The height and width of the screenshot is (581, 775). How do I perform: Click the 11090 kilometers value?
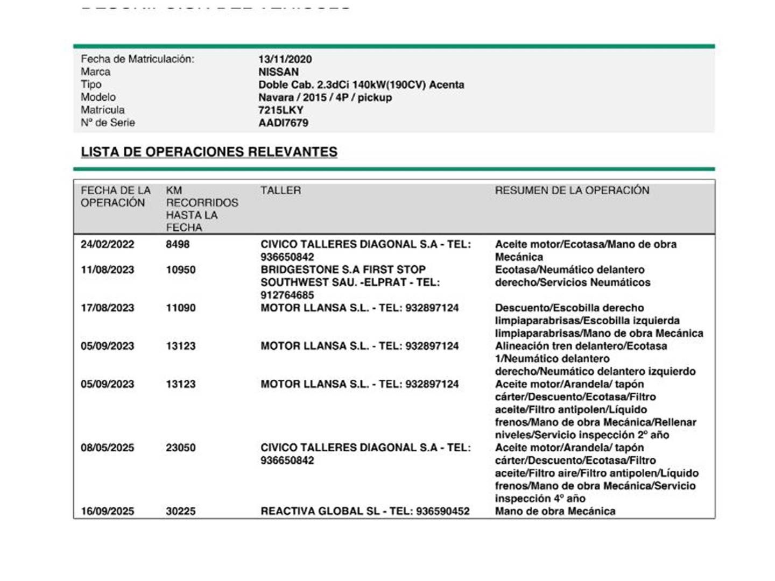[180, 308]
